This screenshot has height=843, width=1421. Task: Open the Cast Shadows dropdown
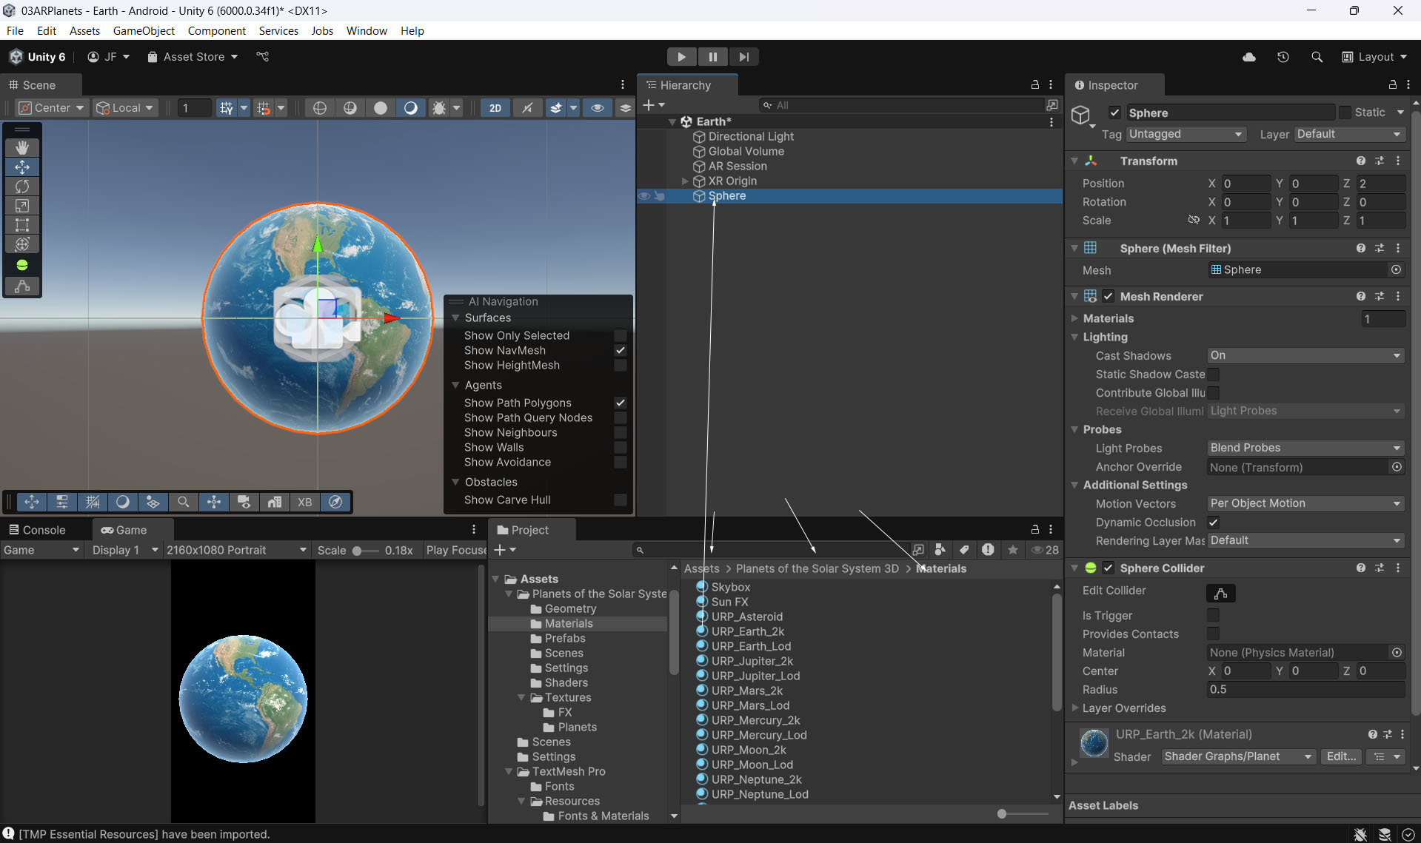pos(1305,356)
